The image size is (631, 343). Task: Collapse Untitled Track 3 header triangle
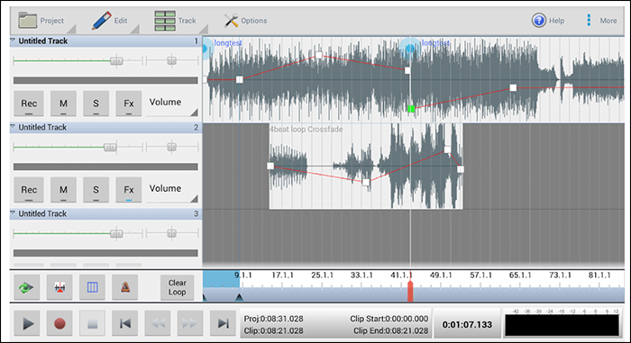click(x=13, y=213)
